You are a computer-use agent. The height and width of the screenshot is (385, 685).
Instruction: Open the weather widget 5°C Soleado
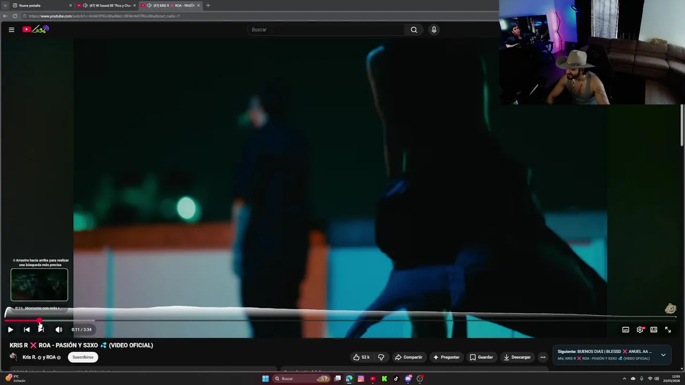pos(15,379)
